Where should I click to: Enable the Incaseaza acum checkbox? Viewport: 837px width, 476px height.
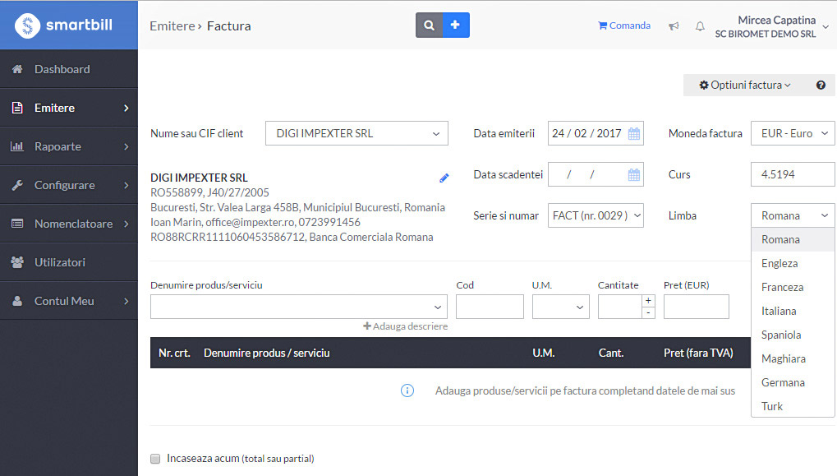point(155,459)
